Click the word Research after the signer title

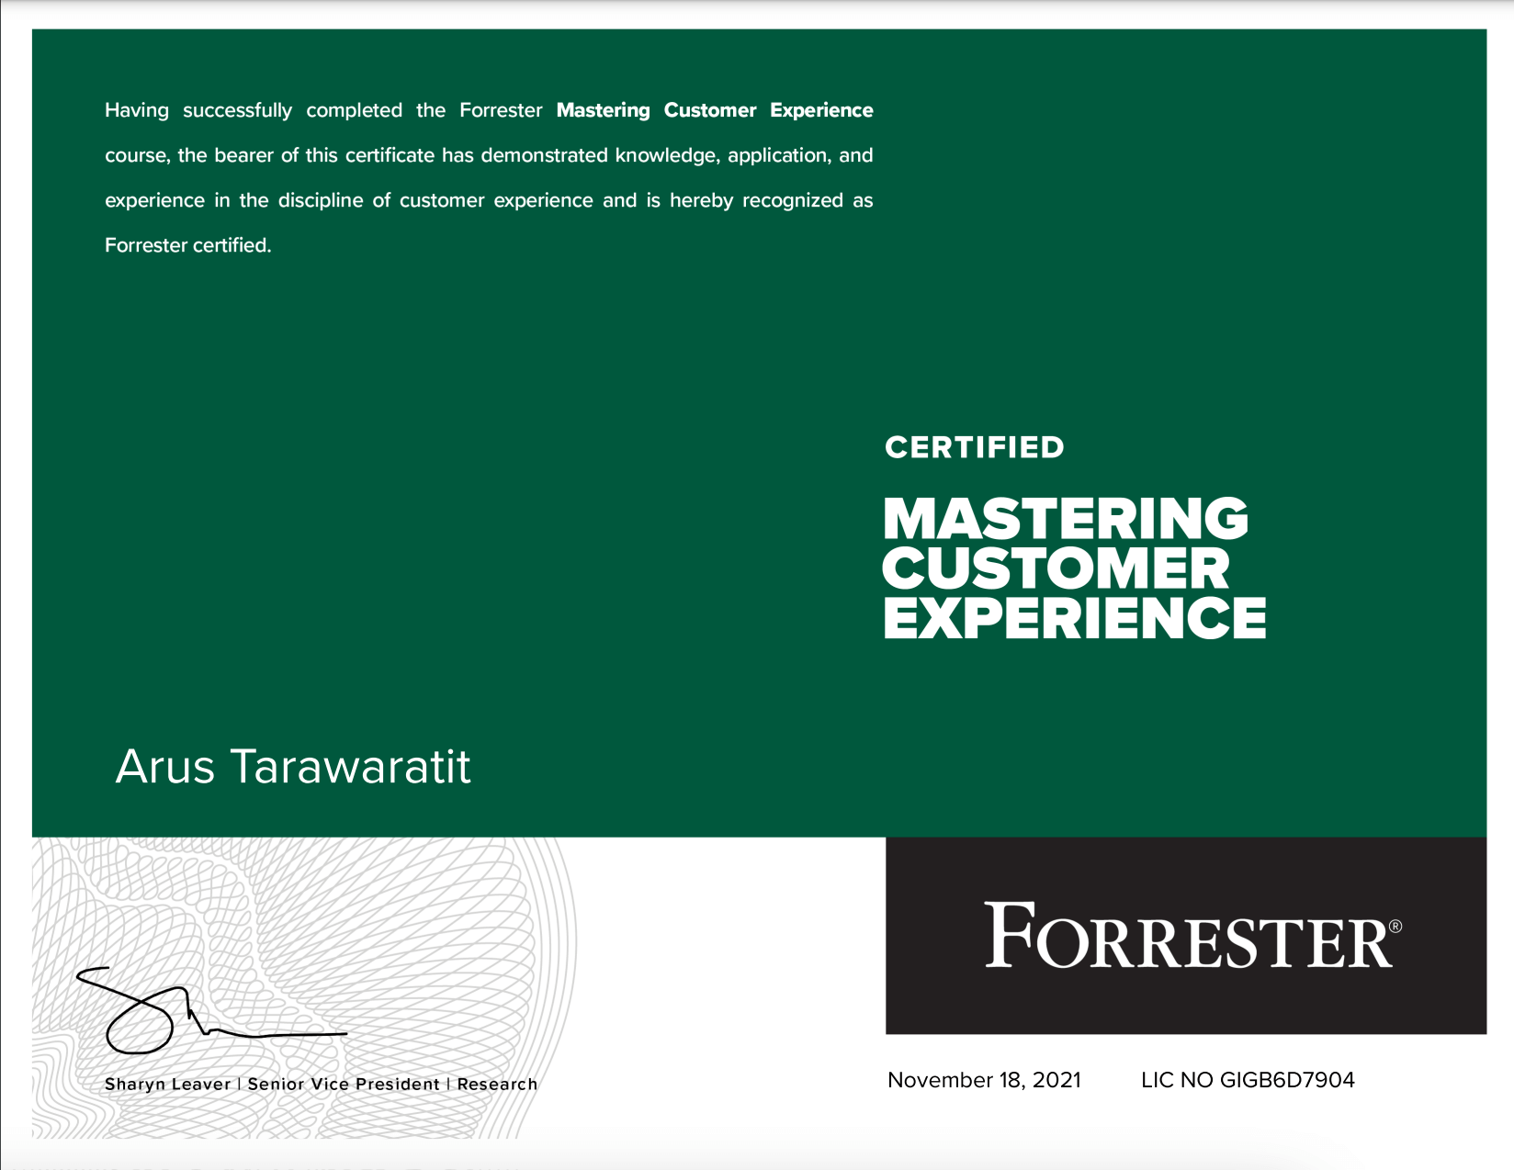(497, 1084)
